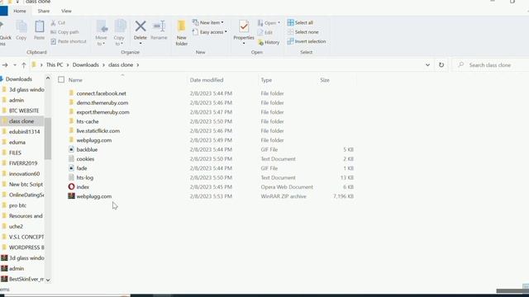Screen dimensions: 529x297
Task: Click the Rename icon
Action: tap(159, 26)
